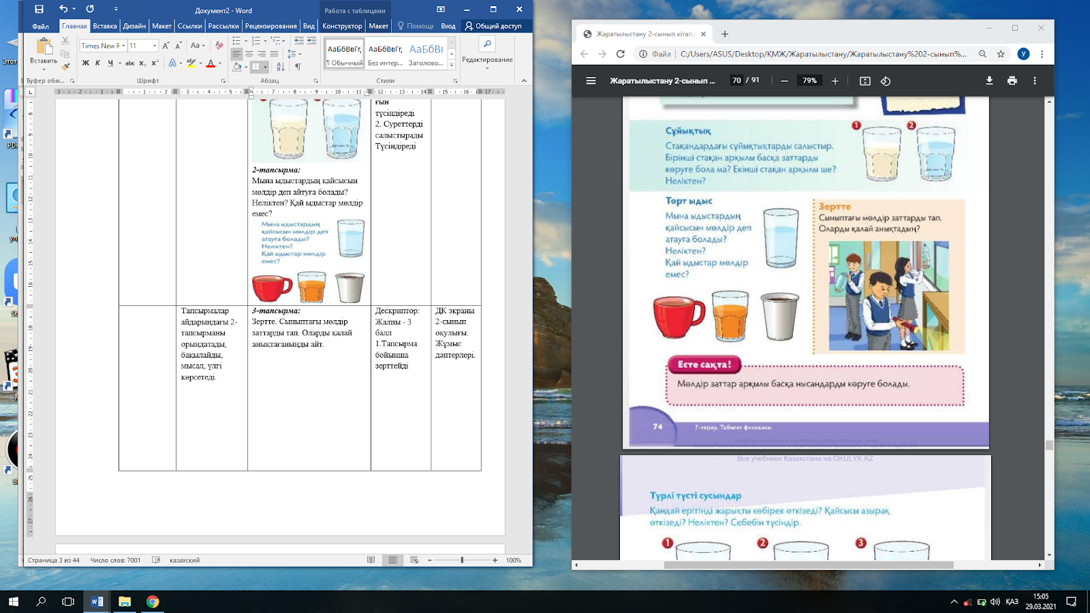This screenshot has height=613, width=1090.
Task: Click the Общий доступ share button
Action: point(493,26)
